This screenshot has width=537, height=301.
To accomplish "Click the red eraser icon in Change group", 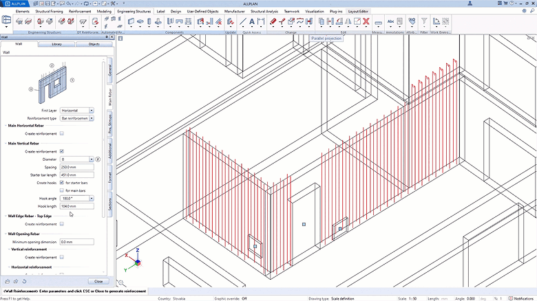I will (273, 22).
